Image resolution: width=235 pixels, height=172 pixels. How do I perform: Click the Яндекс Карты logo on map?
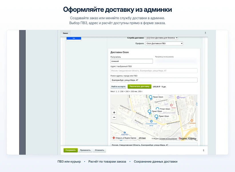(187, 138)
